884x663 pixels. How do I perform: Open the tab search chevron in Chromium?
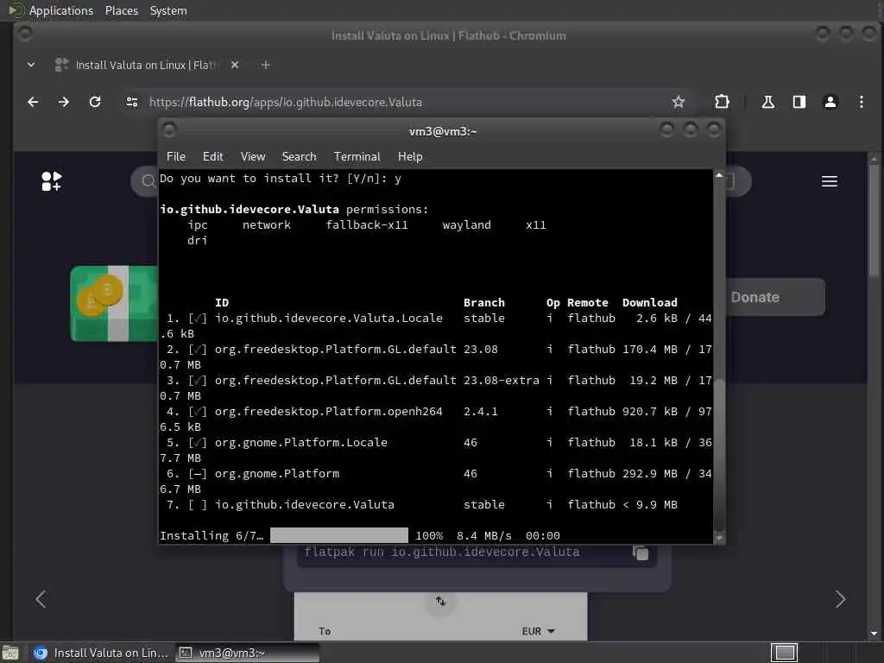click(x=31, y=65)
